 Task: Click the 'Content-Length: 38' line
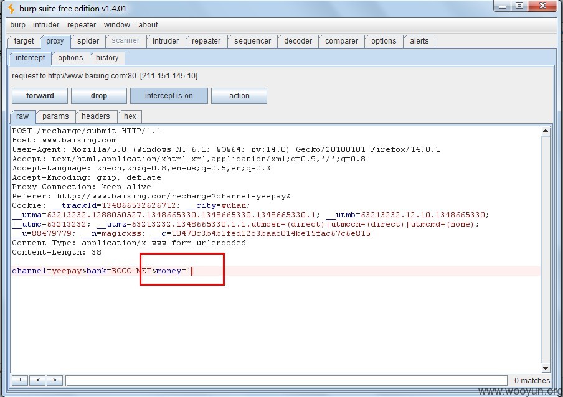point(57,252)
